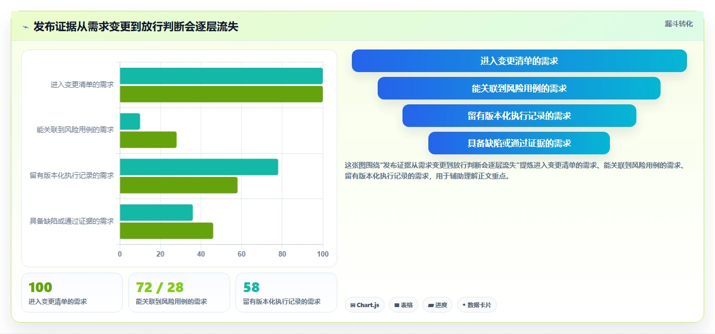Image resolution: width=715 pixels, height=334 pixels.
Task: Click the teal bar for 进入变更清单的需求
Action: tap(221, 76)
